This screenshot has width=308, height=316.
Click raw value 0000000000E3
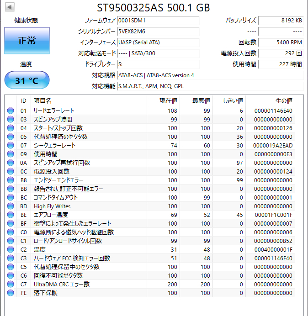pyautogui.click(x=273, y=154)
